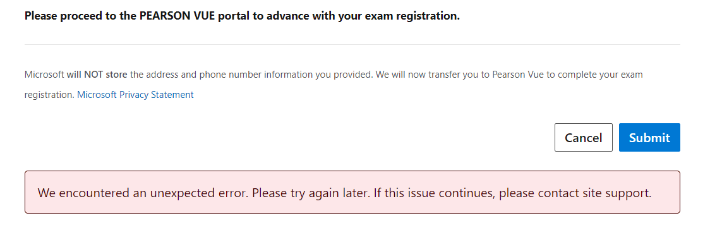Click "Please try again later" error text
Image resolution: width=722 pixels, height=242 pixels.
pyautogui.click(x=311, y=193)
